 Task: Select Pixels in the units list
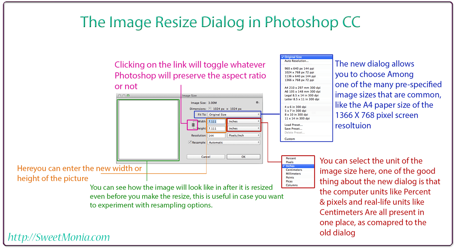[x=298, y=162]
